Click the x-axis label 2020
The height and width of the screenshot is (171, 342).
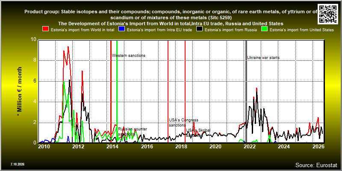(x=215, y=147)
